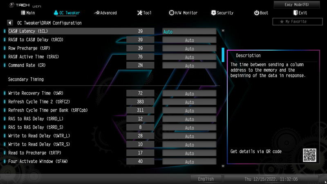Click the scroll up arrow of settings list
This screenshot has height=184, width=327.
[223, 31]
